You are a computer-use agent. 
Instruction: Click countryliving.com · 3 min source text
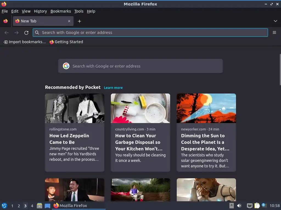click(135, 129)
